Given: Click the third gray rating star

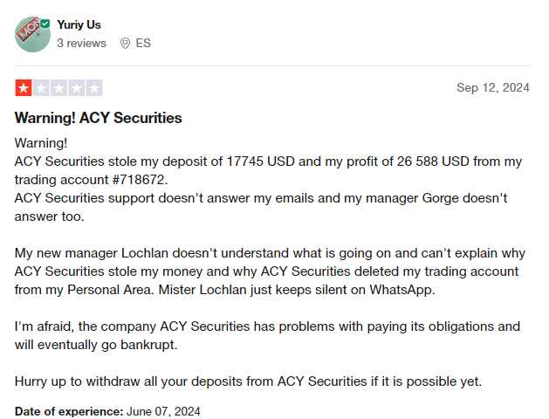Looking at the screenshot, I should pyautogui.click(x=58, y=88).
